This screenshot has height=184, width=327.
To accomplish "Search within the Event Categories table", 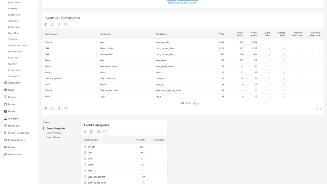I will (105, 131).
